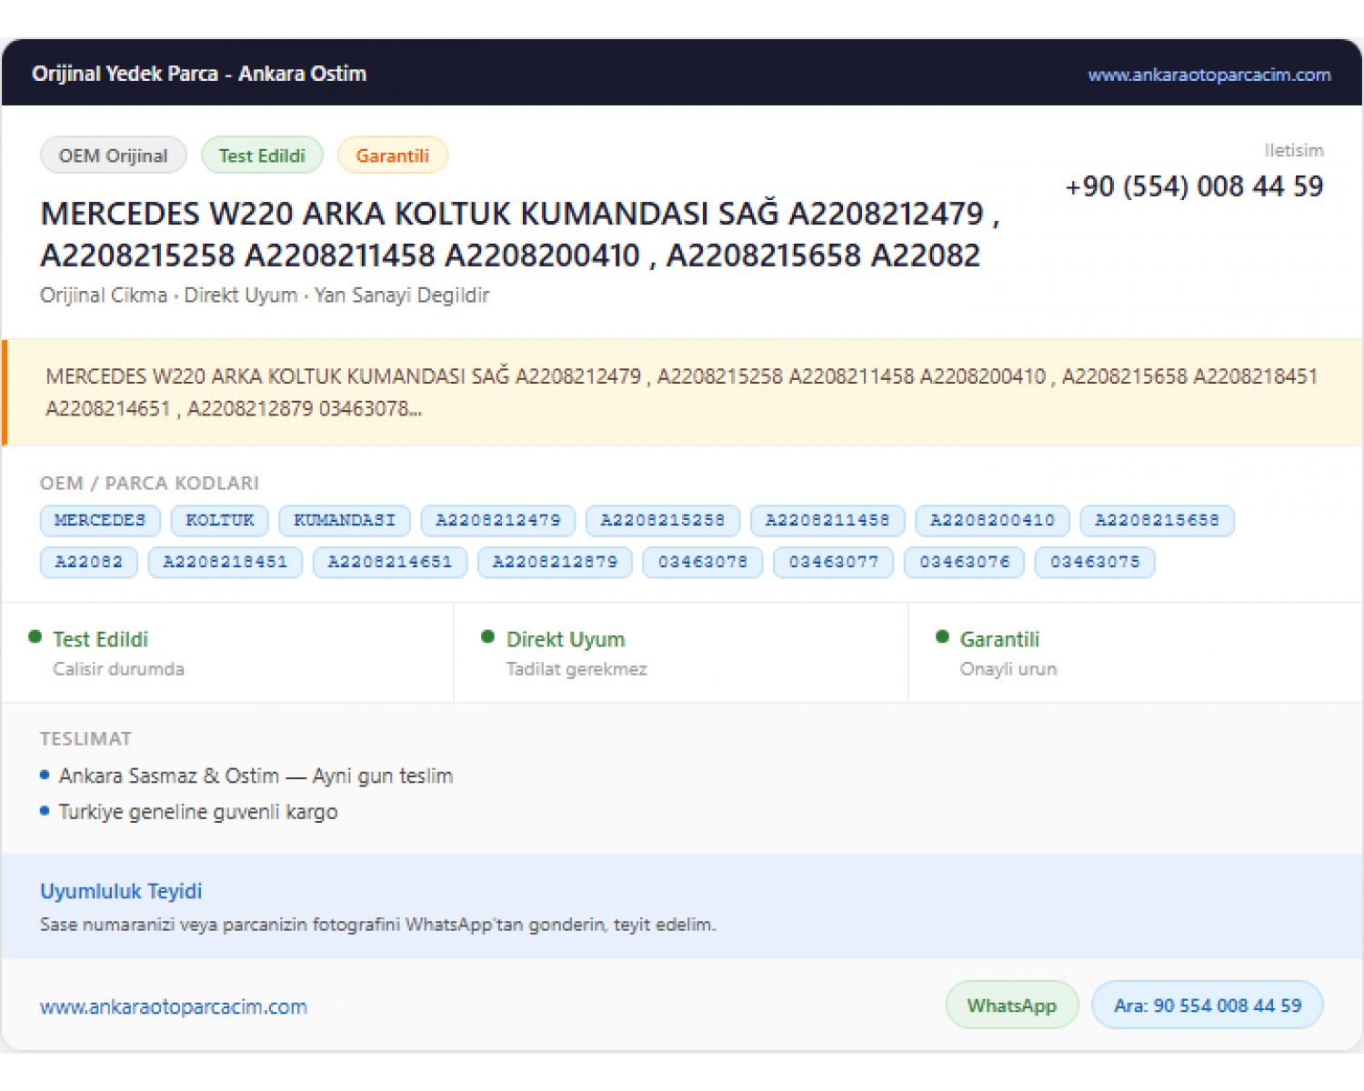The height and width of the screenshot is (1091, 1364).
Task: Click the A2208218451 part code tag
Action: (x=226, y=562)
